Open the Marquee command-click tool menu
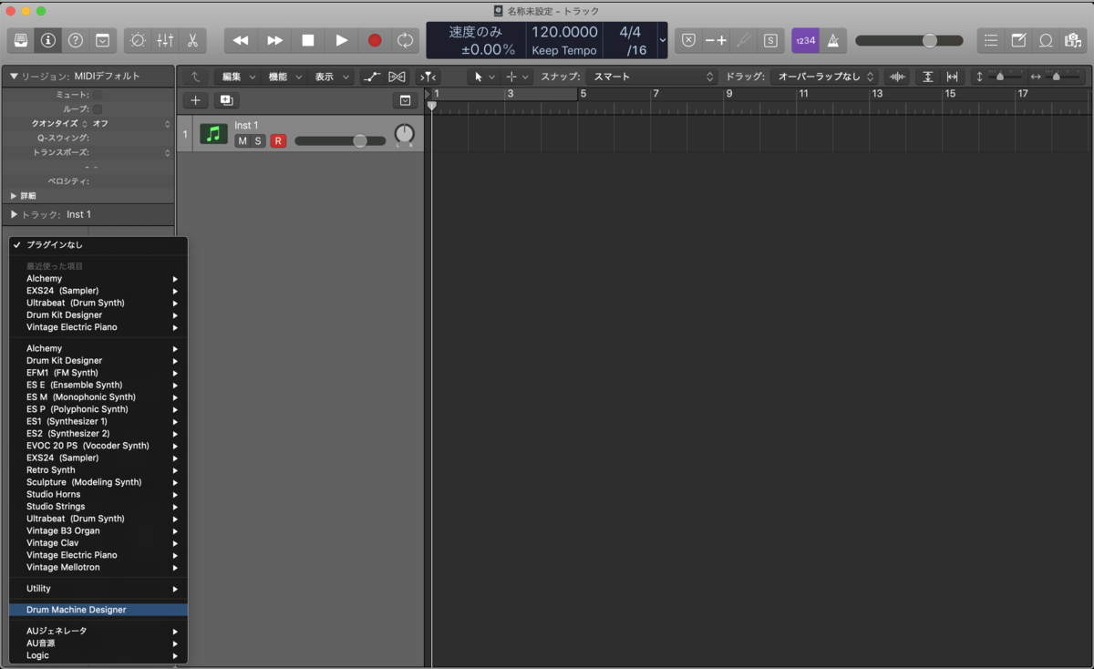 (517, 77)
